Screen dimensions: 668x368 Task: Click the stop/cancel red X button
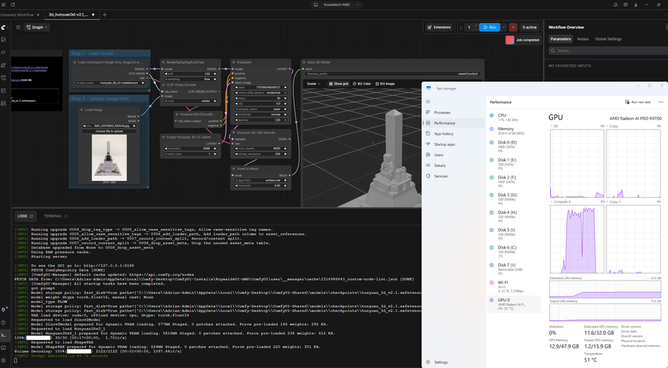513,27
